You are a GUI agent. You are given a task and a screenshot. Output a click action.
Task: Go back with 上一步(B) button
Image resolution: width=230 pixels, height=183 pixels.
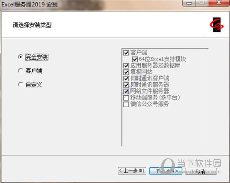click(132, 171)
